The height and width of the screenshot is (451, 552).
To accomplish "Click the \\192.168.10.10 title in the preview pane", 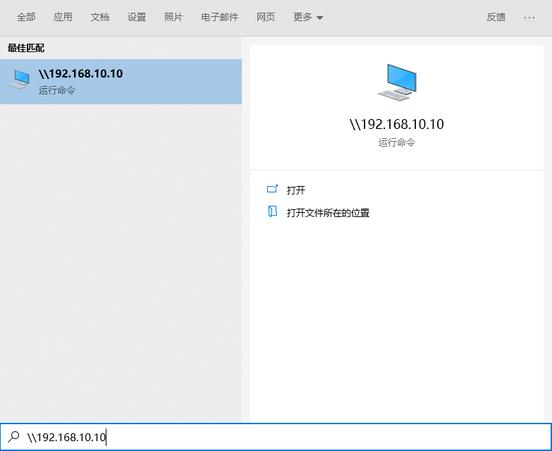I will 397,124.
